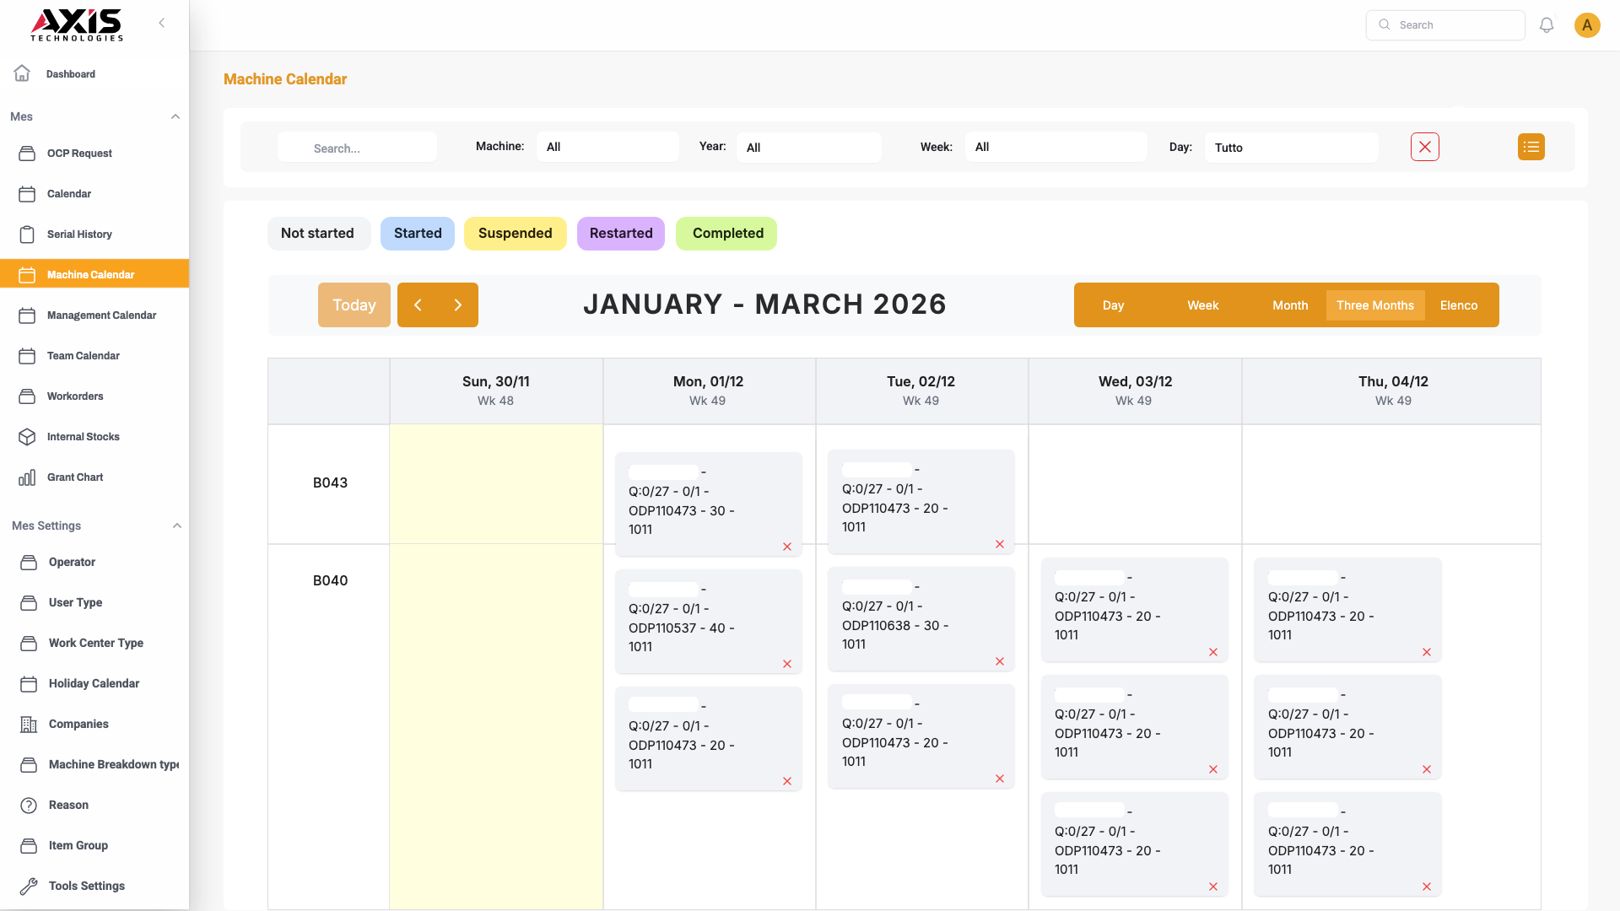Toggle the Completed status filter
The height and width of the screenshot is (911, 1620).
(x=726, y=234)
